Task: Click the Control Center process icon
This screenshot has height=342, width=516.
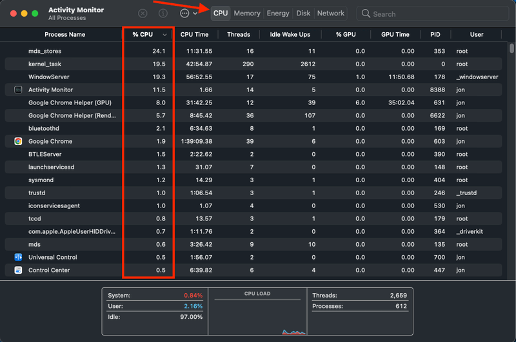Action: (18, 270)
